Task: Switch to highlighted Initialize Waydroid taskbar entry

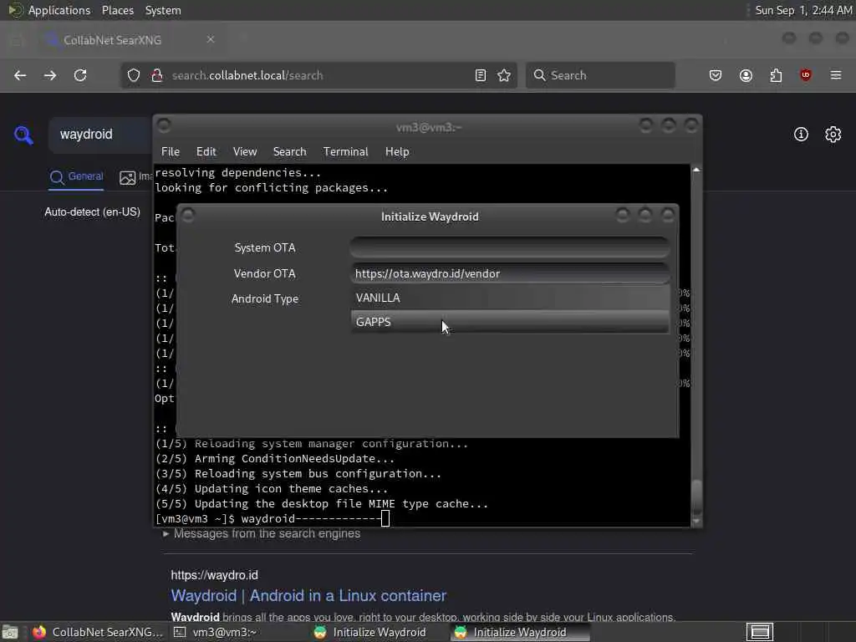Action: point(520,632)
